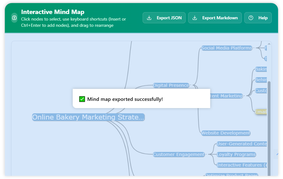Click the question mark Help icon

coord(251,18)
